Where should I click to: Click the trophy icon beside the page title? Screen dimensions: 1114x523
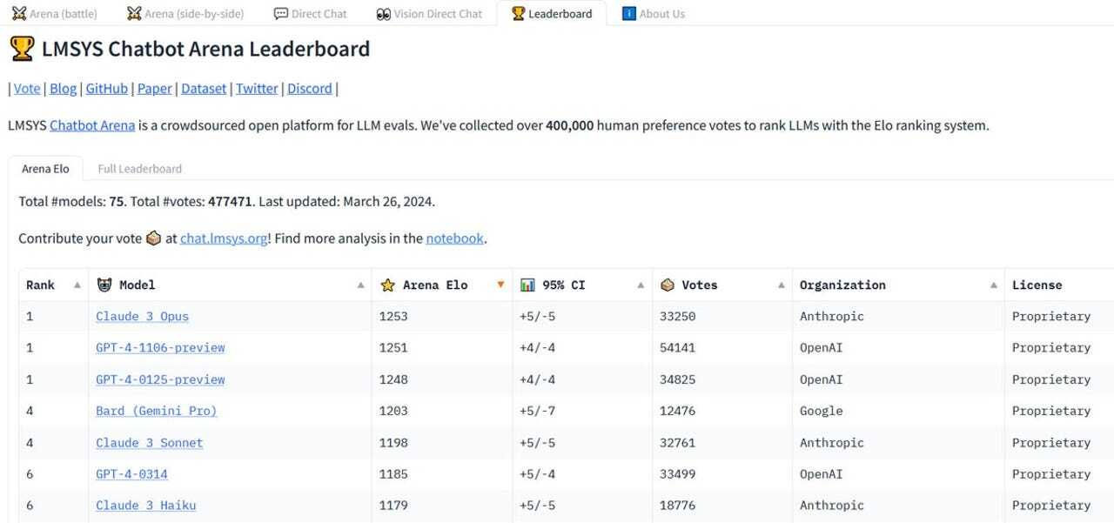tap(22, 49)
